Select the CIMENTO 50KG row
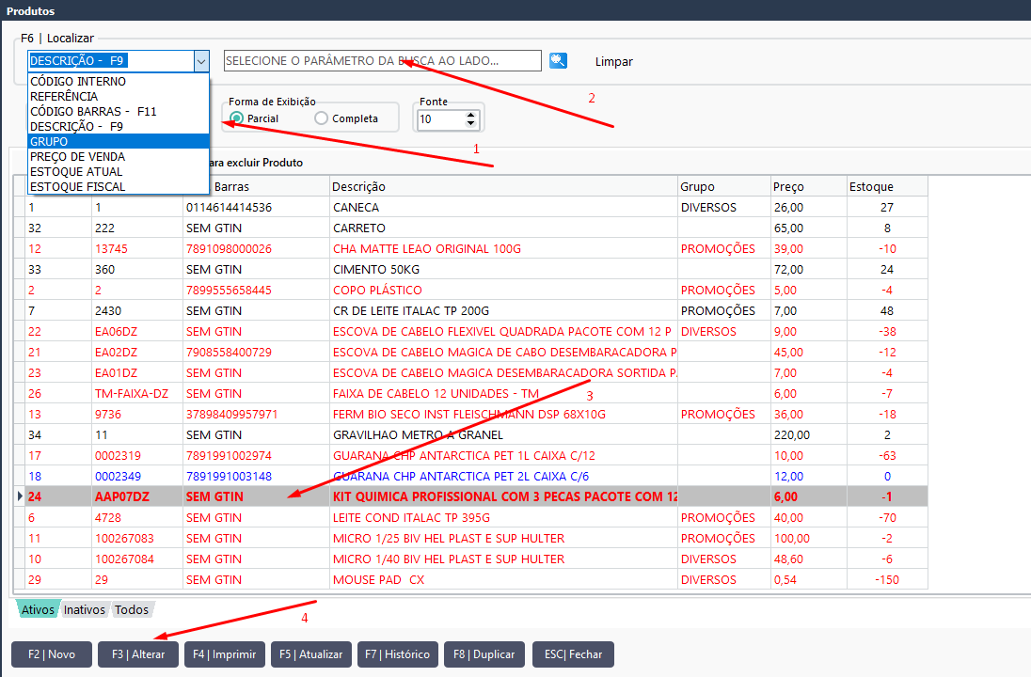The image size is (1031, 677). point(470,270)
